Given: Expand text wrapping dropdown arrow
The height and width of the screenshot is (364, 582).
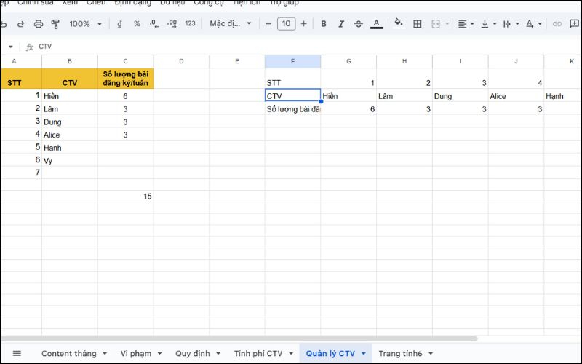Looking at the screenshot, I should point(517,24).
